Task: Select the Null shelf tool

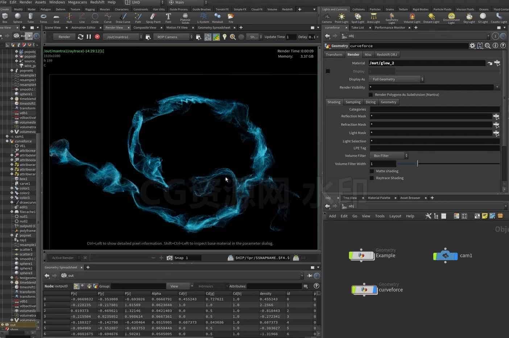Action: click(69, 18)
